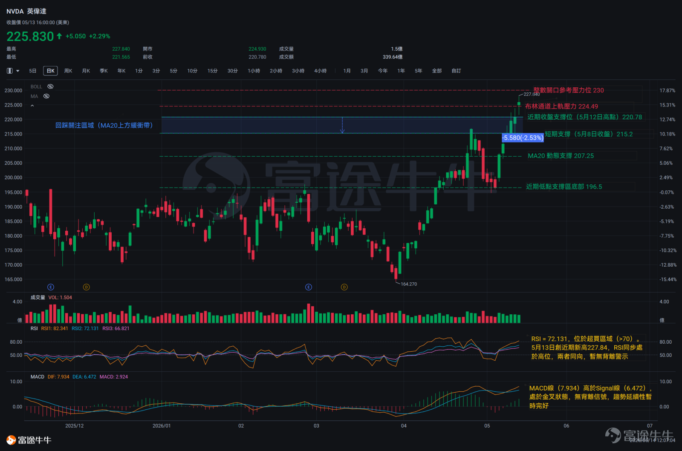
Task: Click the RSI1: 82.341 value
Action: tap(55, 328)
